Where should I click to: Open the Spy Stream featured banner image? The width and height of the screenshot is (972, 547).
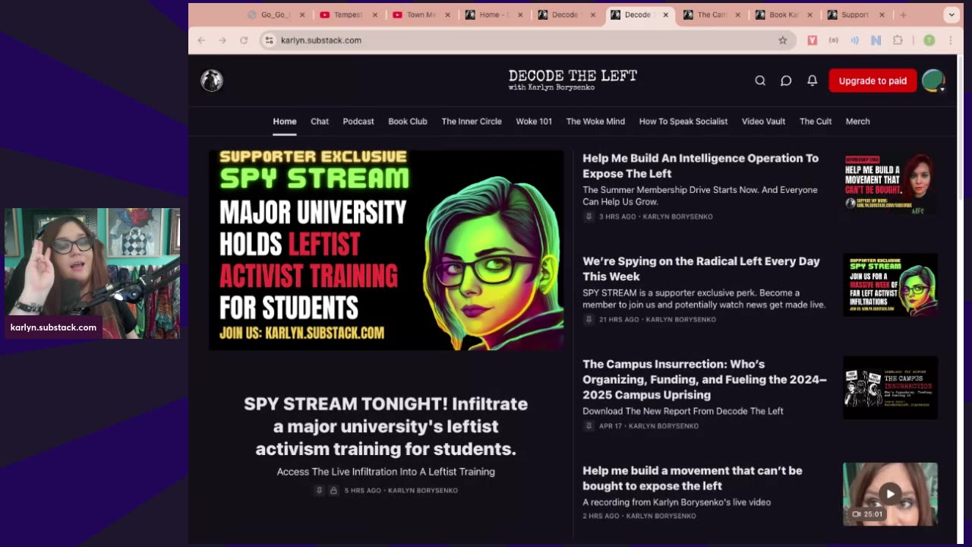pyautogui.click(x=387, y=250)
